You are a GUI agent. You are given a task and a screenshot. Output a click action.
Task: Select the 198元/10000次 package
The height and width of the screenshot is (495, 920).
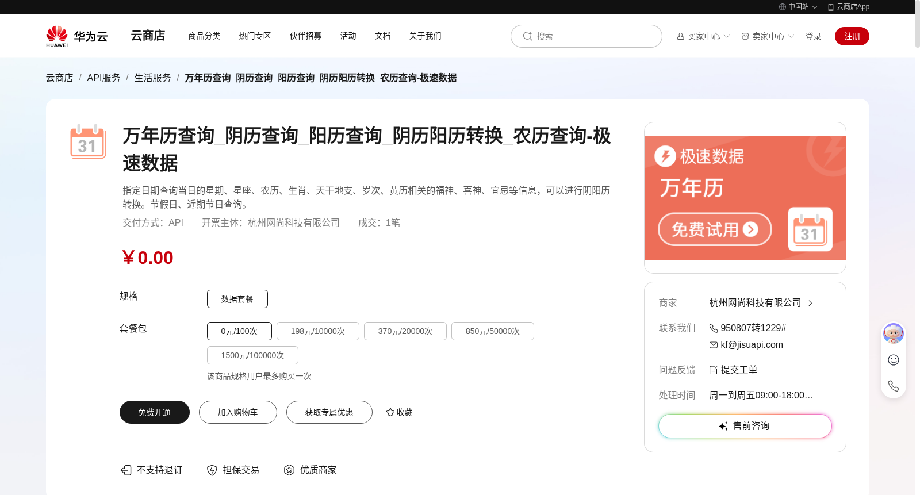point(318,331)
